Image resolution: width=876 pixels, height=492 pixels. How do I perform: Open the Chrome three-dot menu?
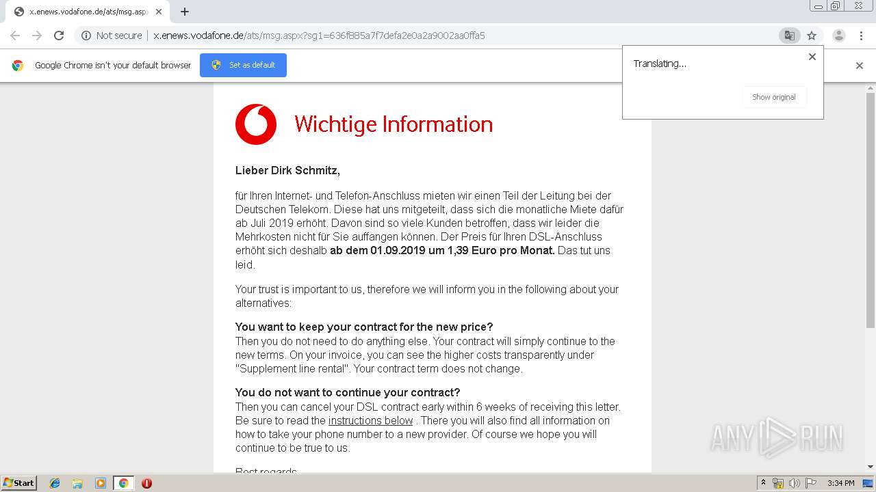tap(861, 36)
